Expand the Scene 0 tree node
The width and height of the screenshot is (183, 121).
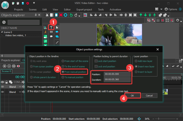[x=2, y=32]
